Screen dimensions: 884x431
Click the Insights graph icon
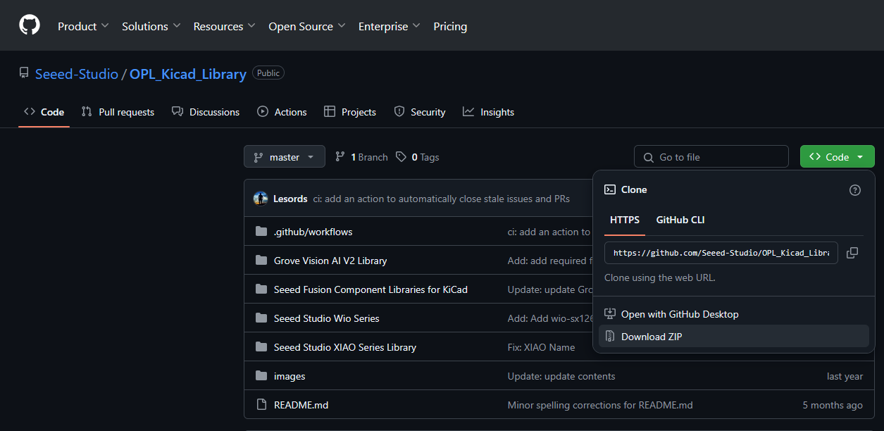pos(468,111)
